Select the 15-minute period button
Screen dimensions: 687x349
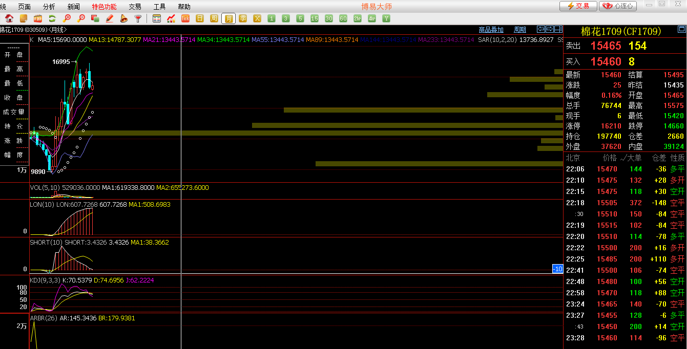click(315, 18)
